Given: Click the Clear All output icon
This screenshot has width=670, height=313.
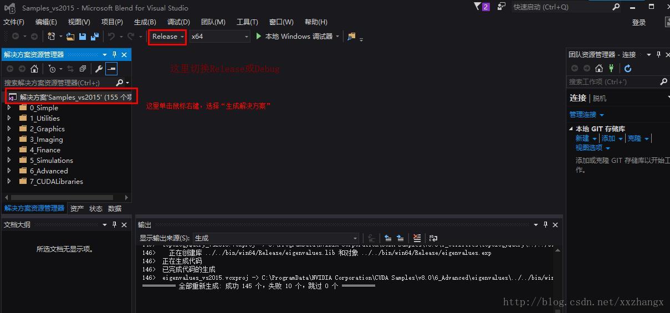Looking at the screenshot, I should (x=417, y=238).
